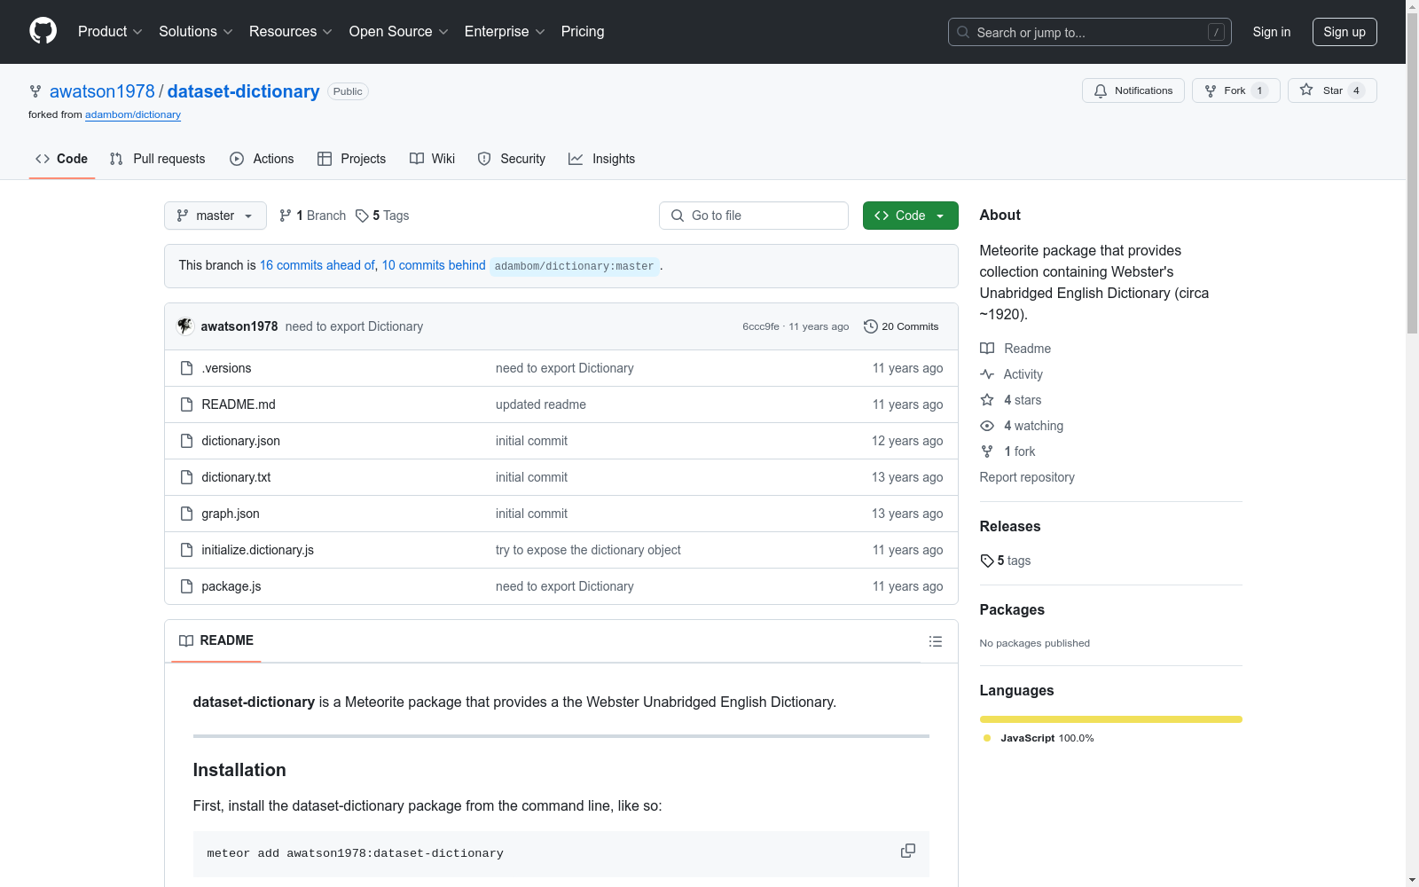The height and width of the screenshot is (887, 1419).
Task: Click the README outline list icon
Action: [x=936, y=641]
